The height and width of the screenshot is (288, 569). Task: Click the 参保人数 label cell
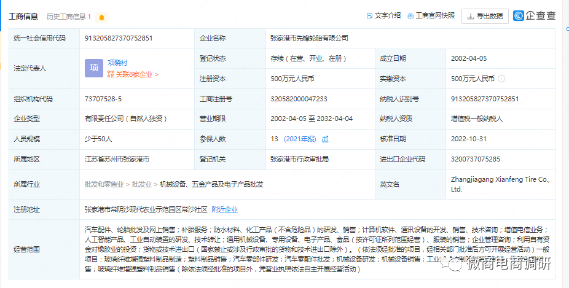230,139
